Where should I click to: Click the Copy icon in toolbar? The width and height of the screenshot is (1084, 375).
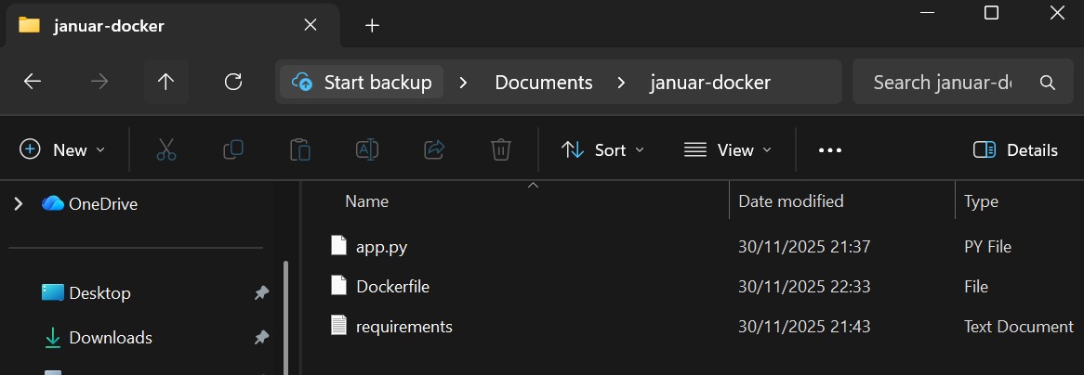pos(233,149)
